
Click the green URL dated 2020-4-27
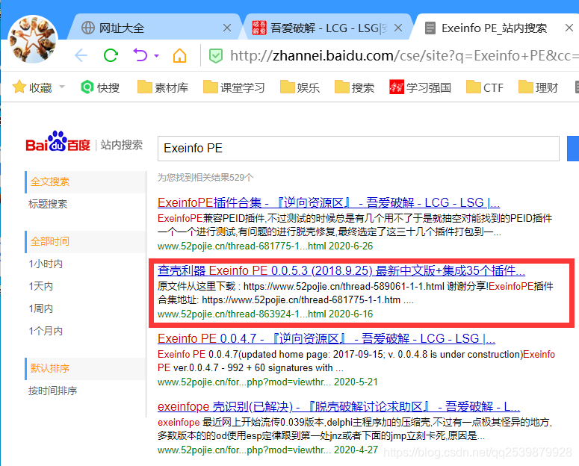pos(267,450)
